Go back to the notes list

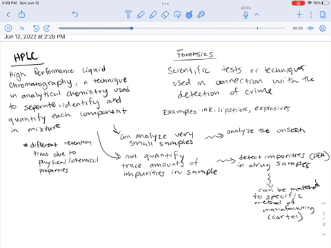tap(8, 14)
